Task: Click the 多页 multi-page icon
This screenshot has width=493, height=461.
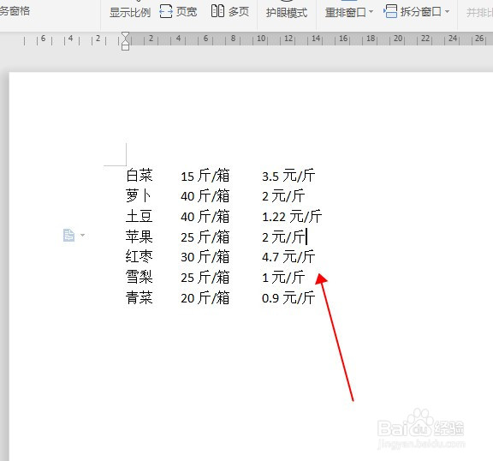Action: click(x=217, y=11)
